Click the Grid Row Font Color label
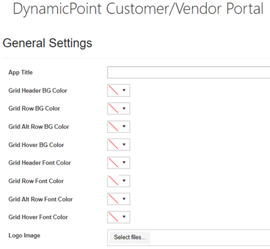Image resolution: width=270 pixels, height=249 pixels. coord(36,181)
